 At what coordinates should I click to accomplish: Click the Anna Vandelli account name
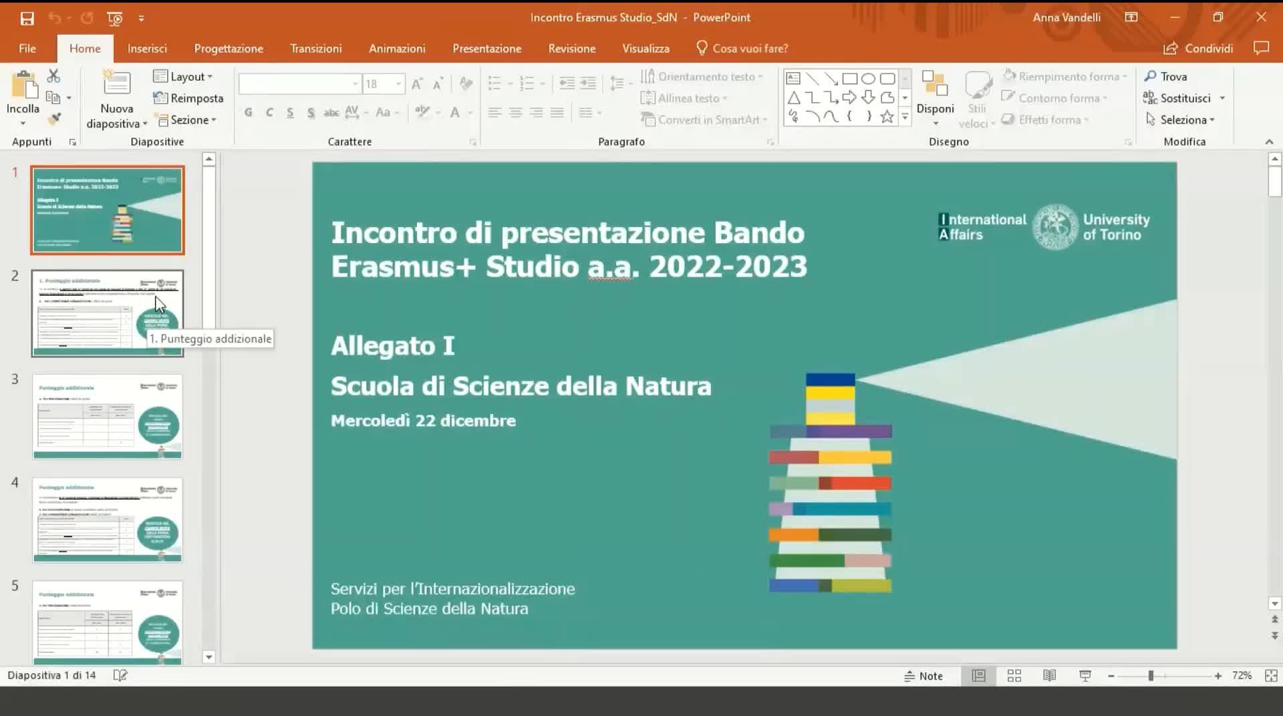click(x=1066, y=17)
